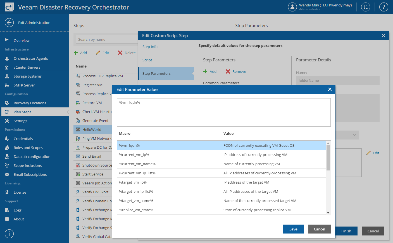The image size is (393, 243).
Task: Click the parameter value text area
Action: [224, 112]
